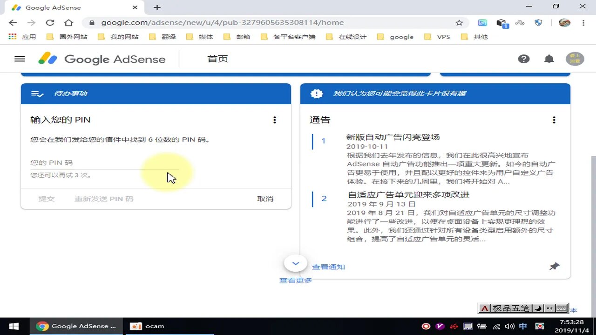Click the black cube extension with badge 1

(502, 23)
